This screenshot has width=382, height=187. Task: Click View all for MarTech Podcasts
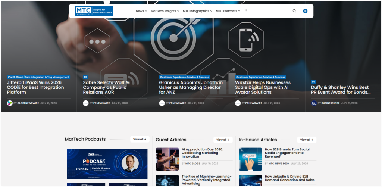click(x=140, y=140)
